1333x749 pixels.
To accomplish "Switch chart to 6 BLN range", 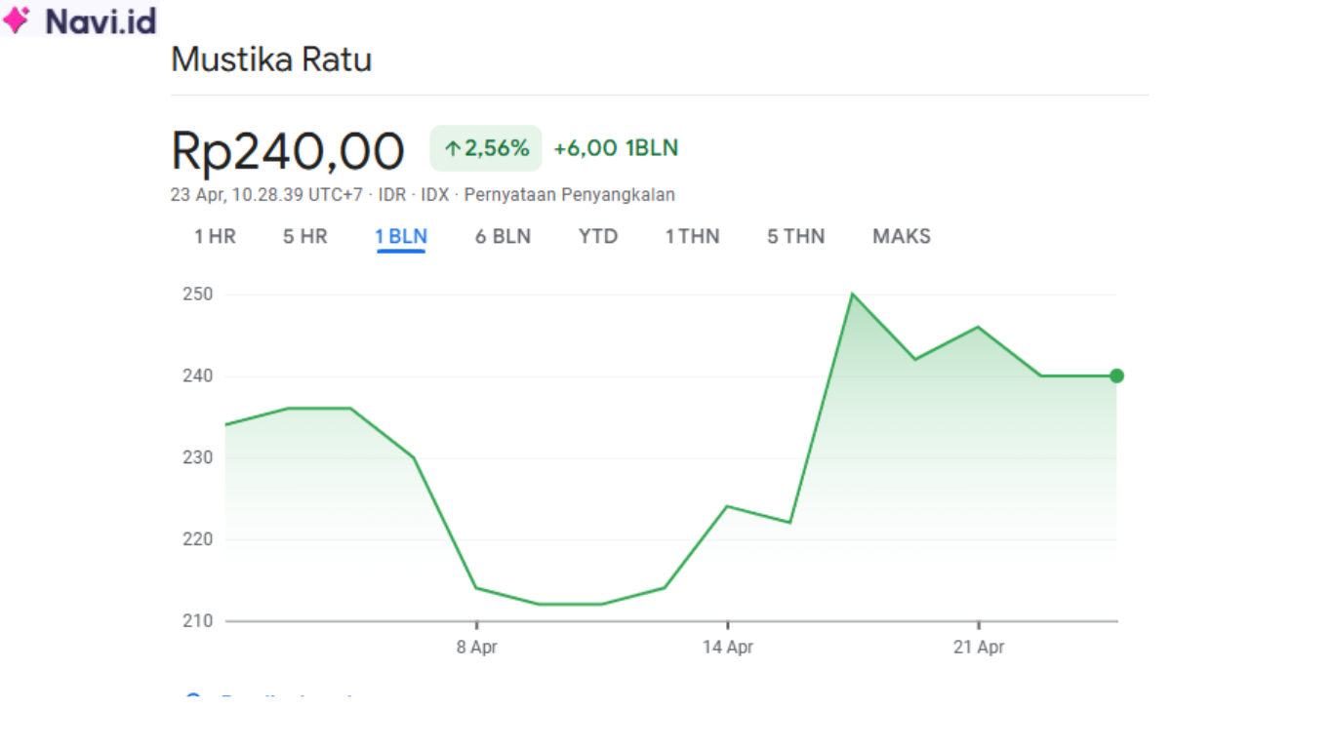I will point(504,237).
